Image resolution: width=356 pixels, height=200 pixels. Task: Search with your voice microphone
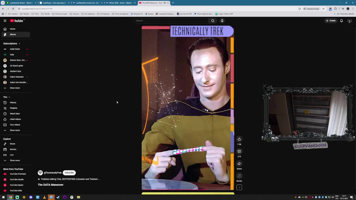[222, 21]
